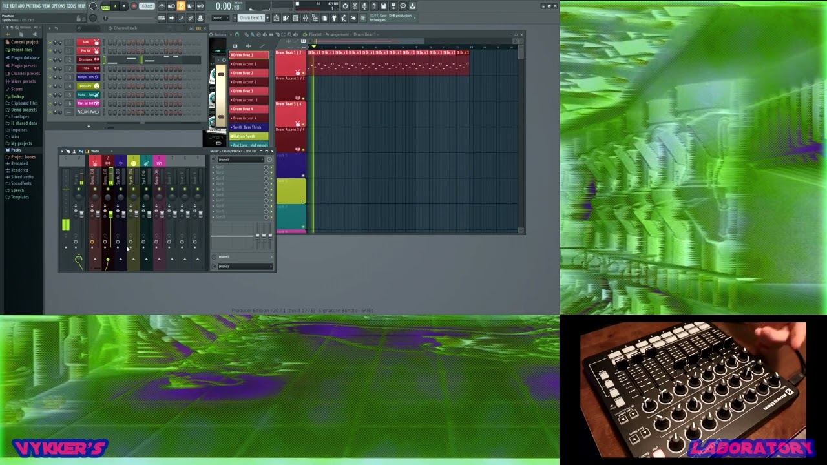Close the Channel rack window
Image resolution: width=827 pixels, height=465 pixels.
[x=205, y=28]
